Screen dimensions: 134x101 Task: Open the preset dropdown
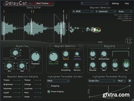95,3
